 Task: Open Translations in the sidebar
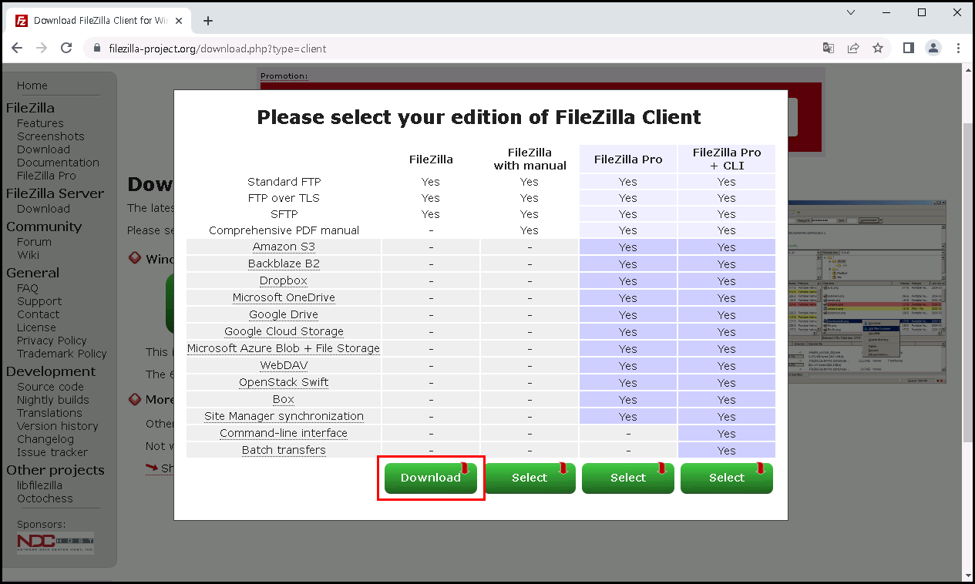pyautogui.click(x=49, y=413)
